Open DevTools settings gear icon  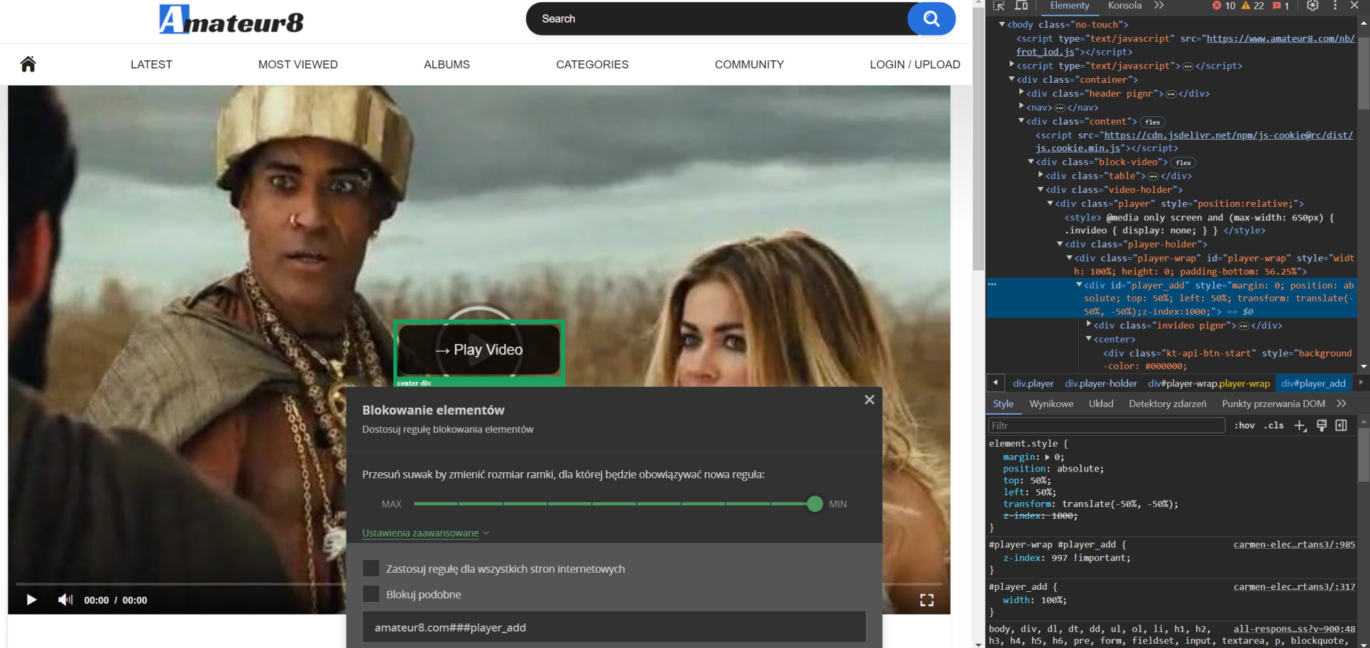pos(1312,5)
